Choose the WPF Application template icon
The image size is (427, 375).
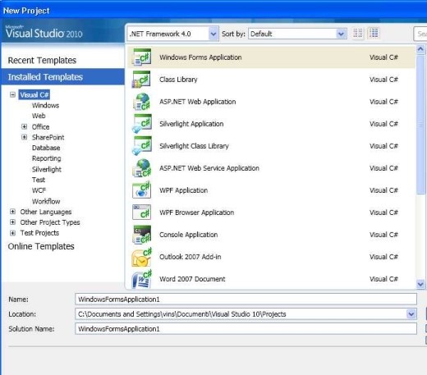[x=141, y=190]
